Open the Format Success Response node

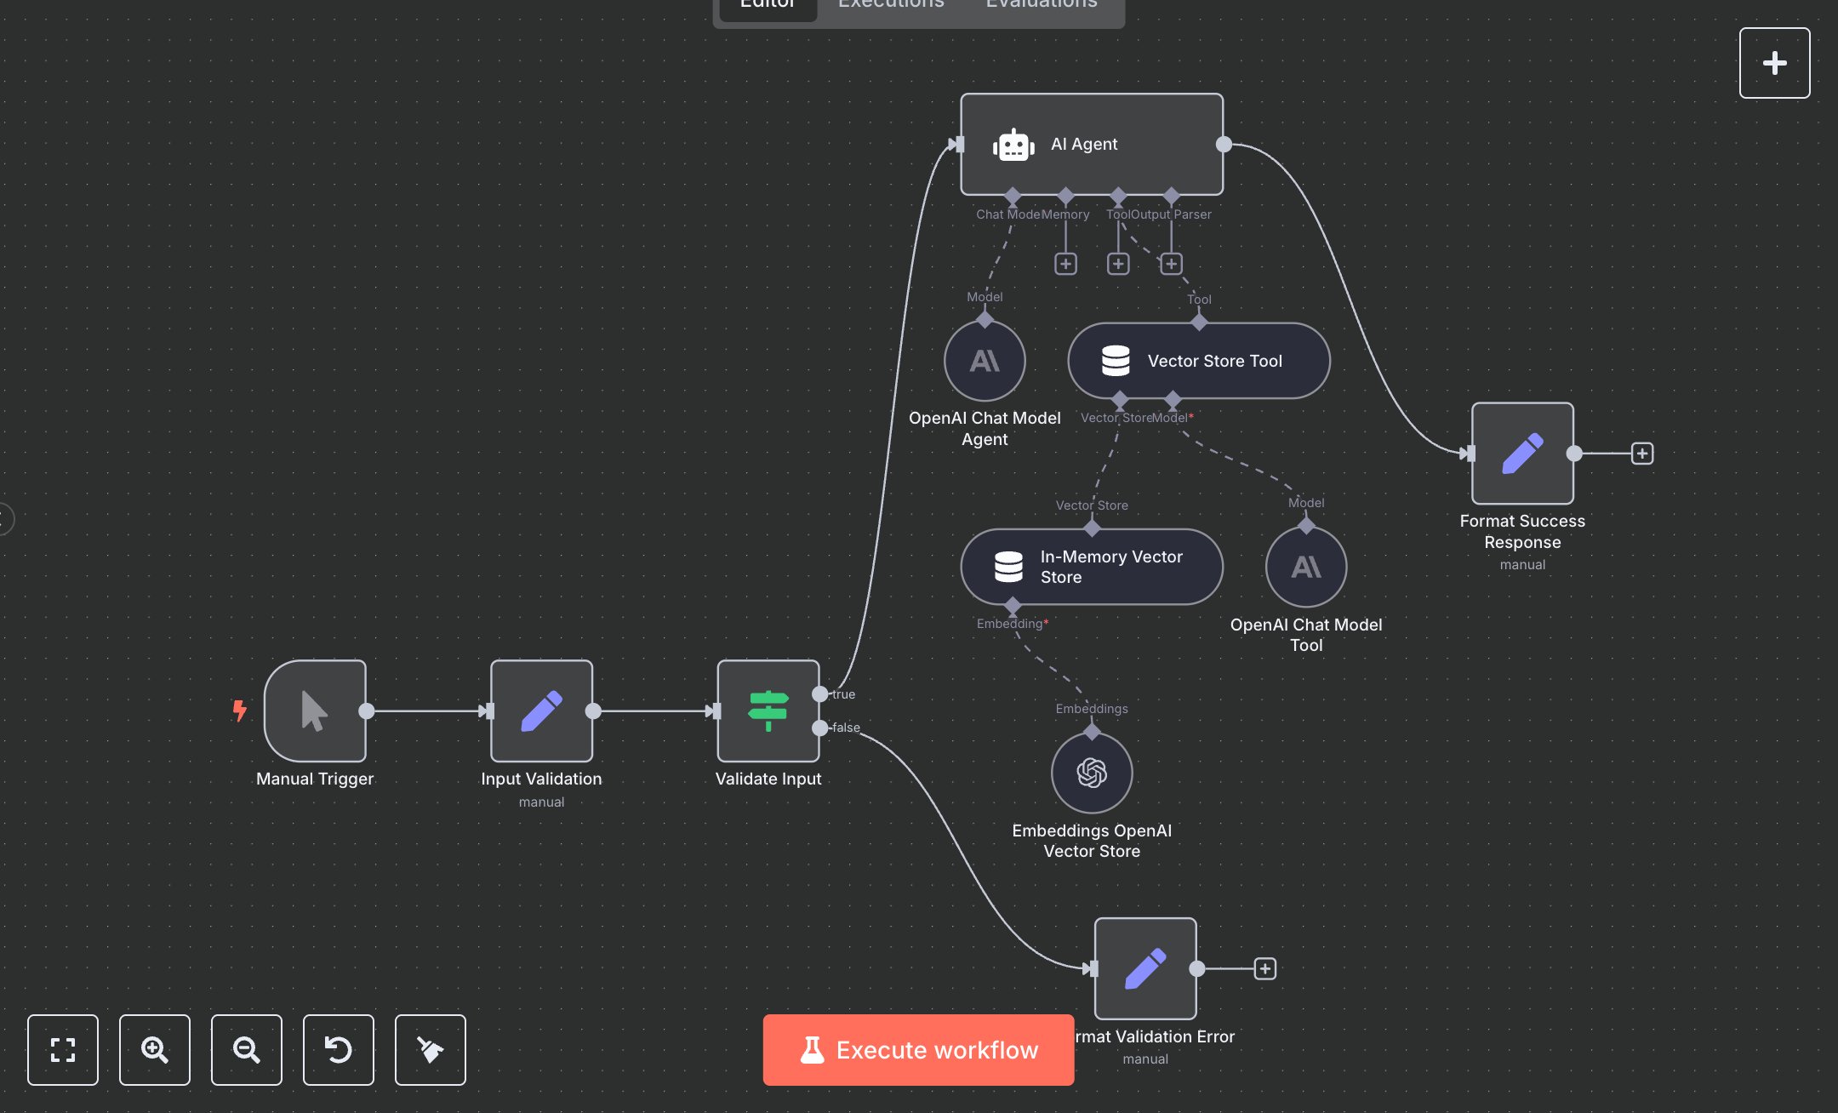point(1522,454)
